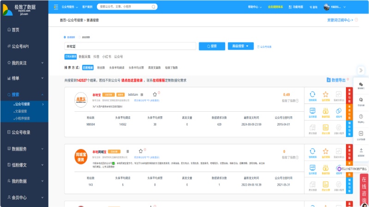Screen dimensions: 369x207
Task: Open the 公众号服务 dropdown in top bar
Action: click(x=70, y=7)
